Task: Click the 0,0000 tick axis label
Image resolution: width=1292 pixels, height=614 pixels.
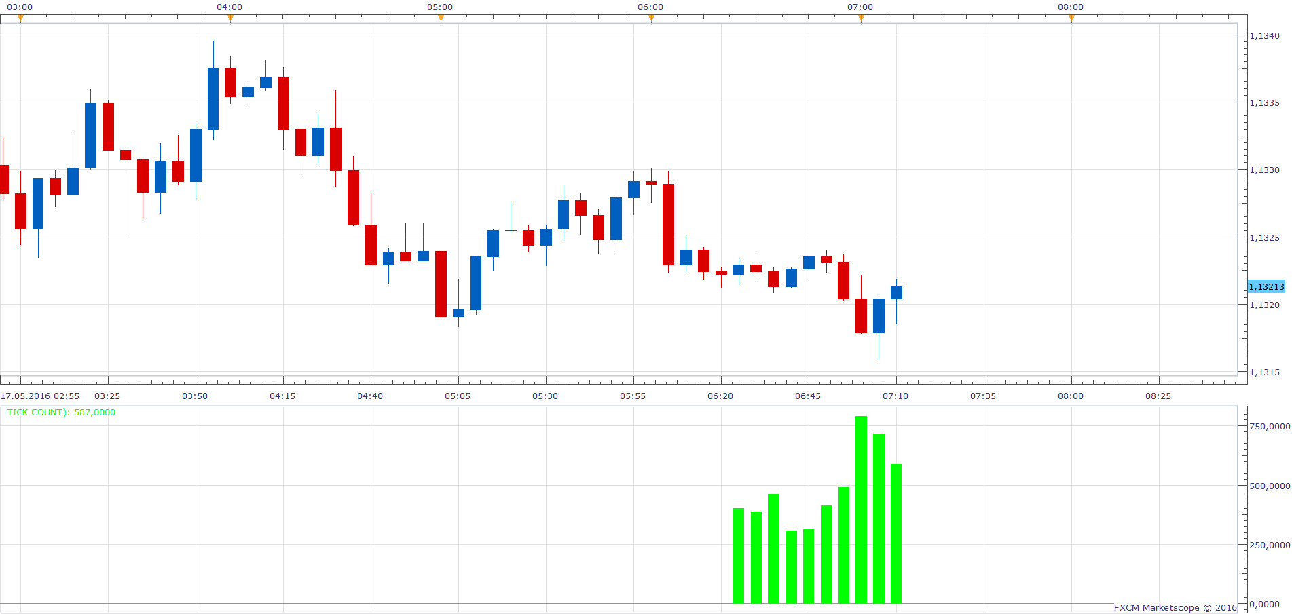Action: [x=1265, y=604]
